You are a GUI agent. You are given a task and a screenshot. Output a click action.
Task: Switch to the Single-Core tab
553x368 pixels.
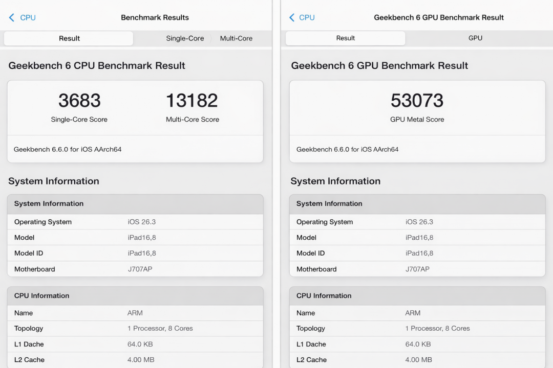coord(185,38)
